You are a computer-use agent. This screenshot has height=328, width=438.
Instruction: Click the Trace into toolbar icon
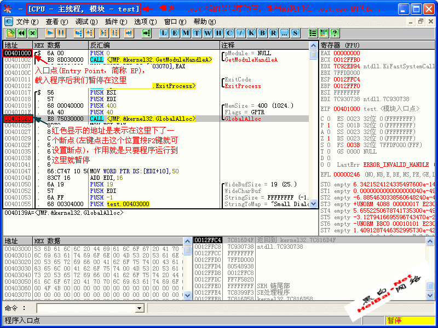pyautogui.click(x=103, y=33)
